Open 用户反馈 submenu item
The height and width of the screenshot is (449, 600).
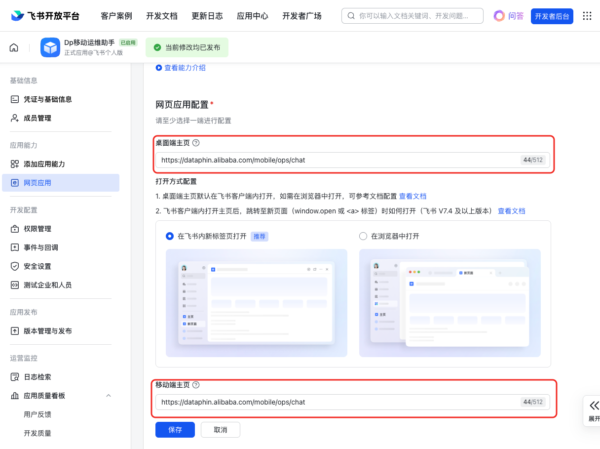pyautogui.click(x=37, y=414)
